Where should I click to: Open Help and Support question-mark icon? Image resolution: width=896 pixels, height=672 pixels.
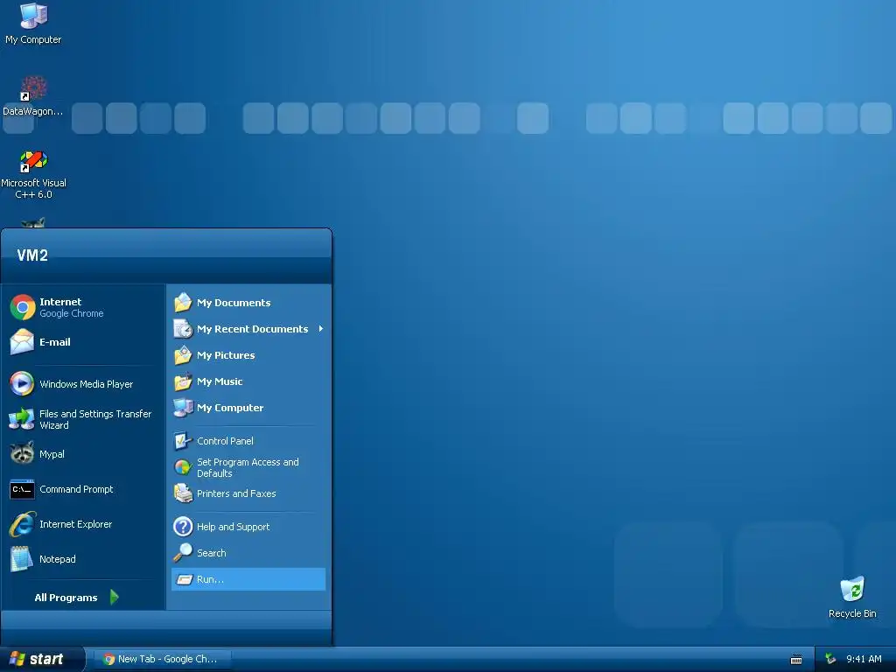tap(183, 526)
